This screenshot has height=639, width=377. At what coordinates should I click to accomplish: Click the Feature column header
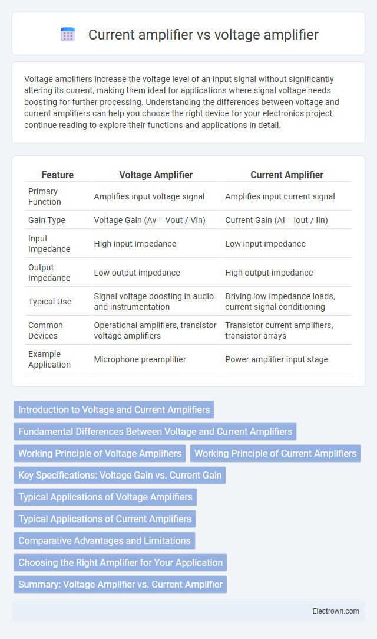[x=58, y=175]
